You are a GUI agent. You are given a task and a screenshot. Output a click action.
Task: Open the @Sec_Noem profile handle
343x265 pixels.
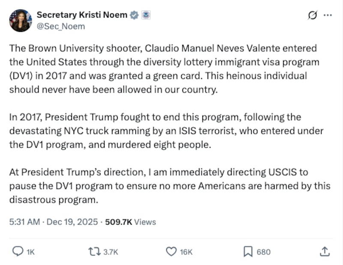click(61, 26)
